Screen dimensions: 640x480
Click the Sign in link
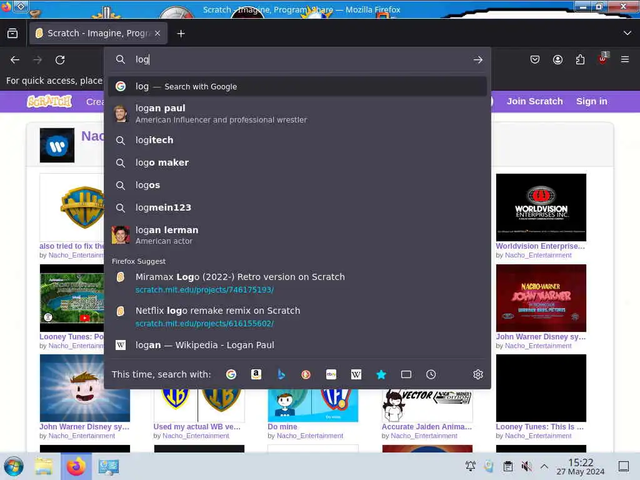591,101
